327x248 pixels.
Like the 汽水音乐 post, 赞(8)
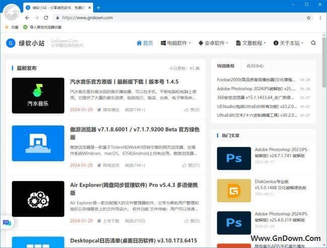(192, 110)
